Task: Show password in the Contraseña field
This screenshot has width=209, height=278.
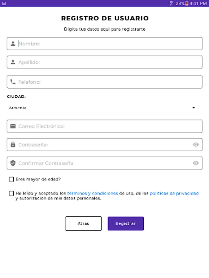Action: coord(196,145)
